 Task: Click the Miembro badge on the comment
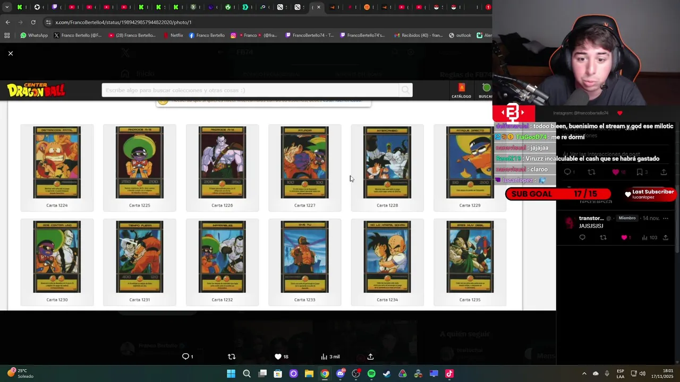tap(627, 218)
